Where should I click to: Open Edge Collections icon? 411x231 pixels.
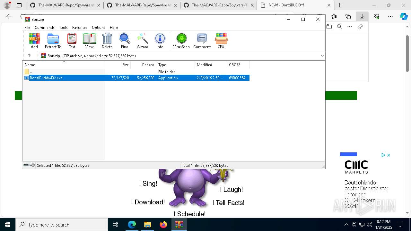(348, 16)
